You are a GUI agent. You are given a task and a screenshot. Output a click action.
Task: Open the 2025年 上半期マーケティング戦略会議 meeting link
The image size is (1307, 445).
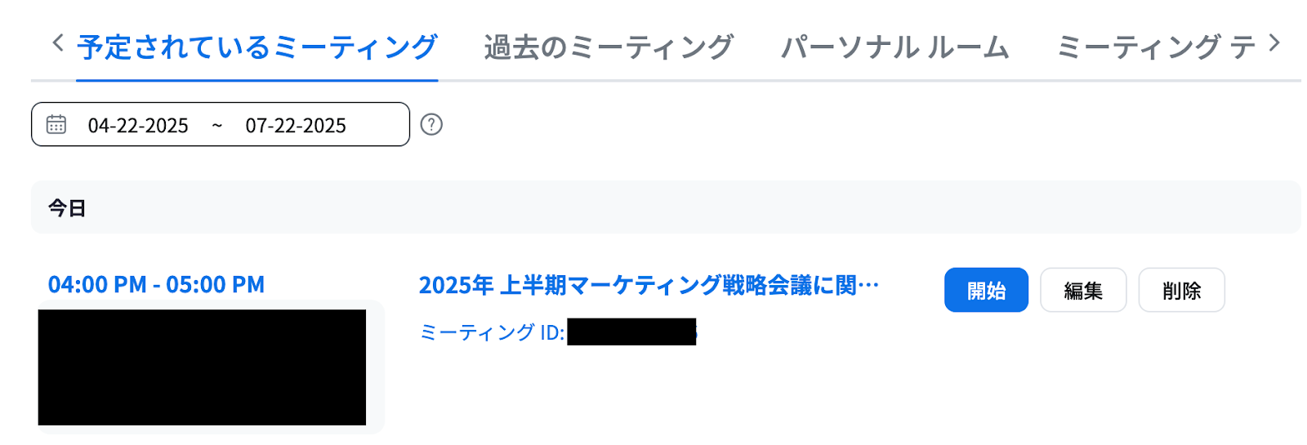pyautogui.click(x=649, y=285)
